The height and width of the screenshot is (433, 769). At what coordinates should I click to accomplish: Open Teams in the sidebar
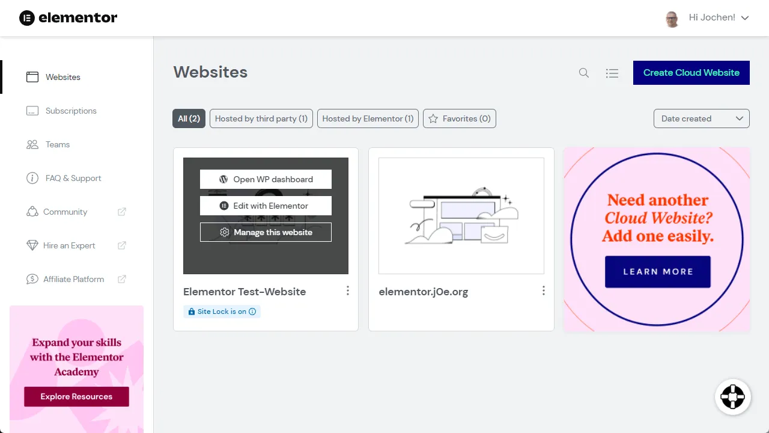[58, 144]
